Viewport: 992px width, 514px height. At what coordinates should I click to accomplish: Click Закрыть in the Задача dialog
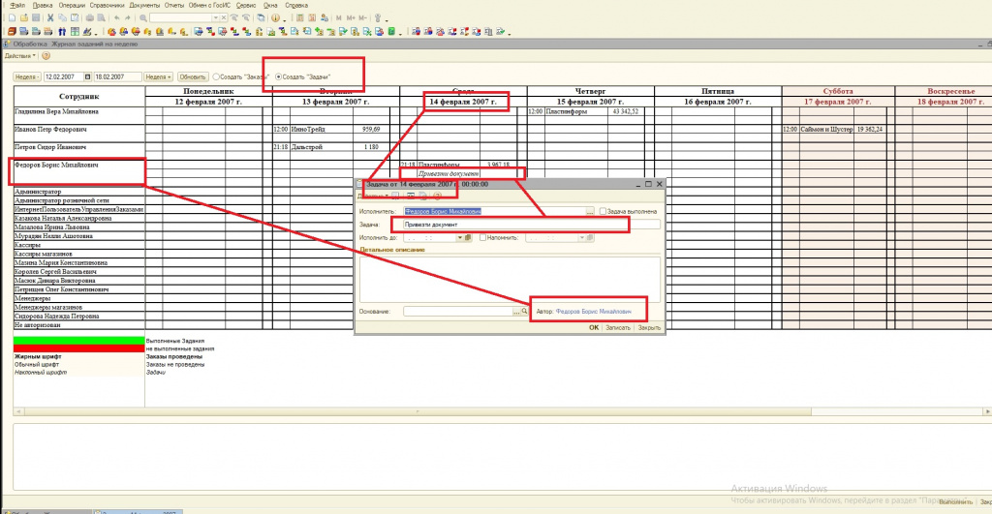[x=649, y=327]
